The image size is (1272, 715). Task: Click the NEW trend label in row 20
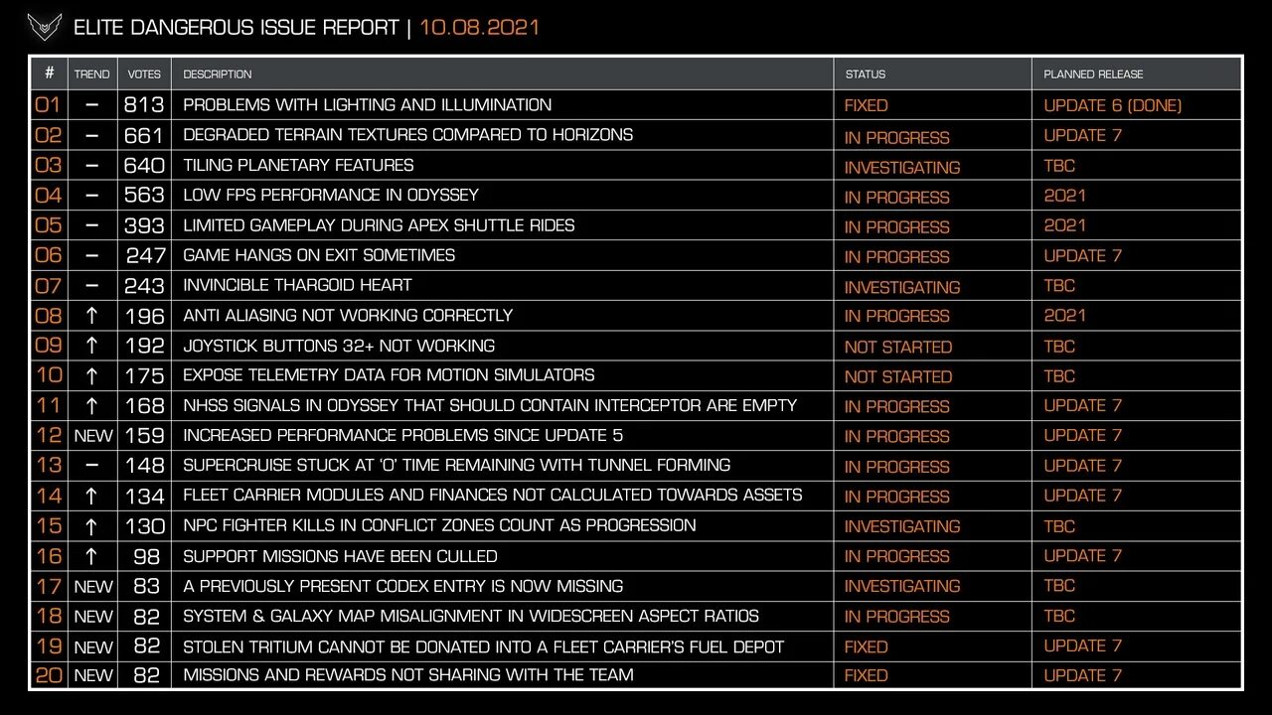point(93,676)
